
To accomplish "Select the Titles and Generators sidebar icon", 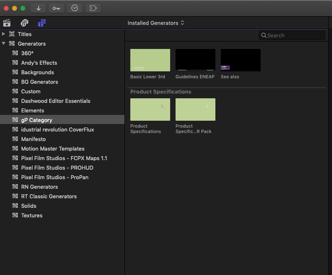I will coord(42,23).
